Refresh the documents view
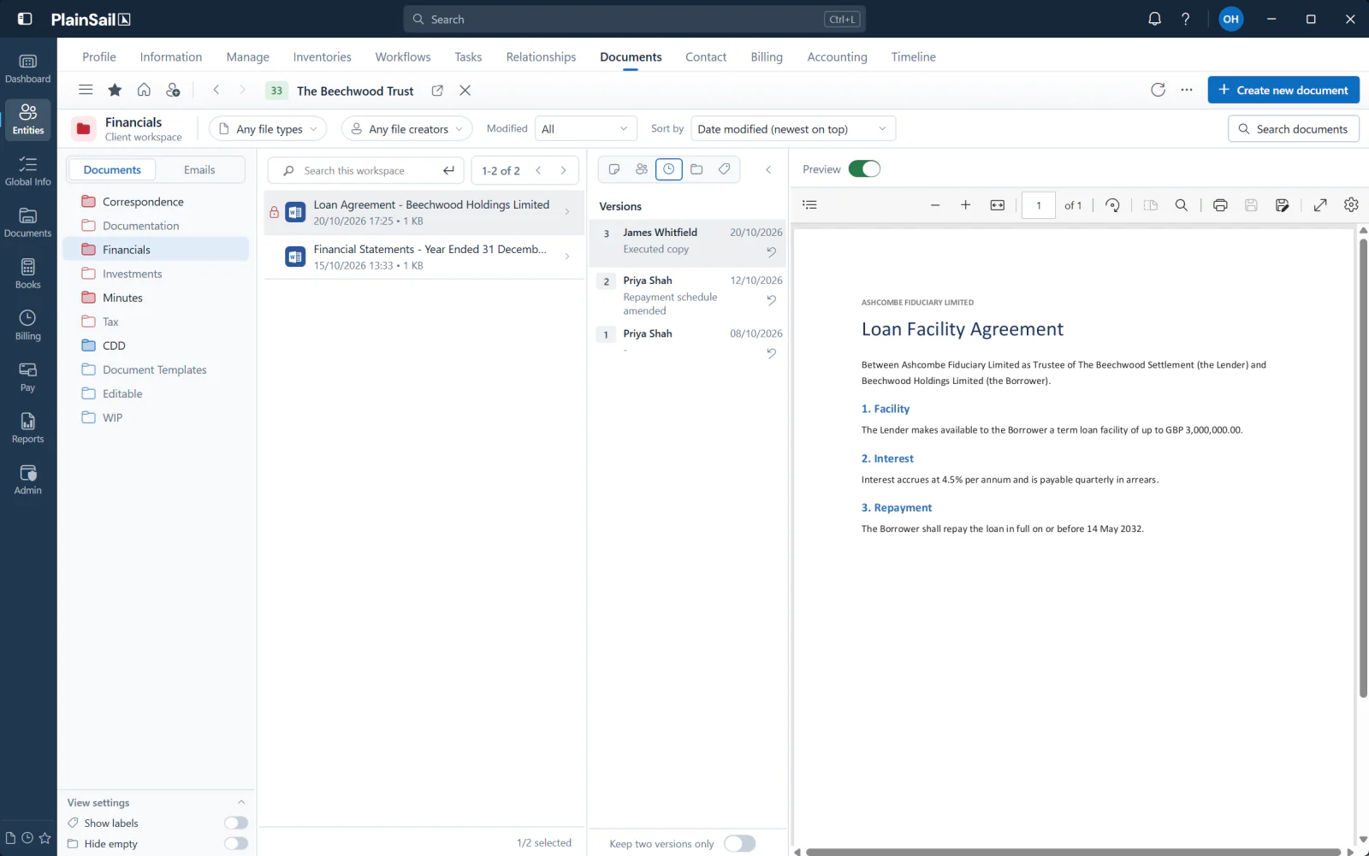 1158,90
